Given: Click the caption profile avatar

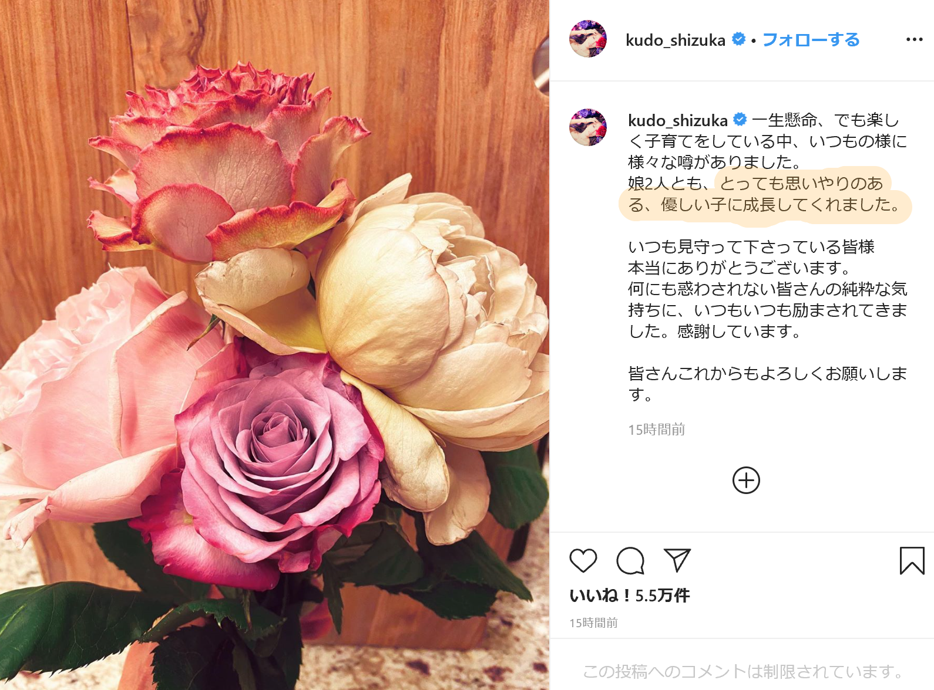Looking at the screenshot, I should click(x=588, y=127).
